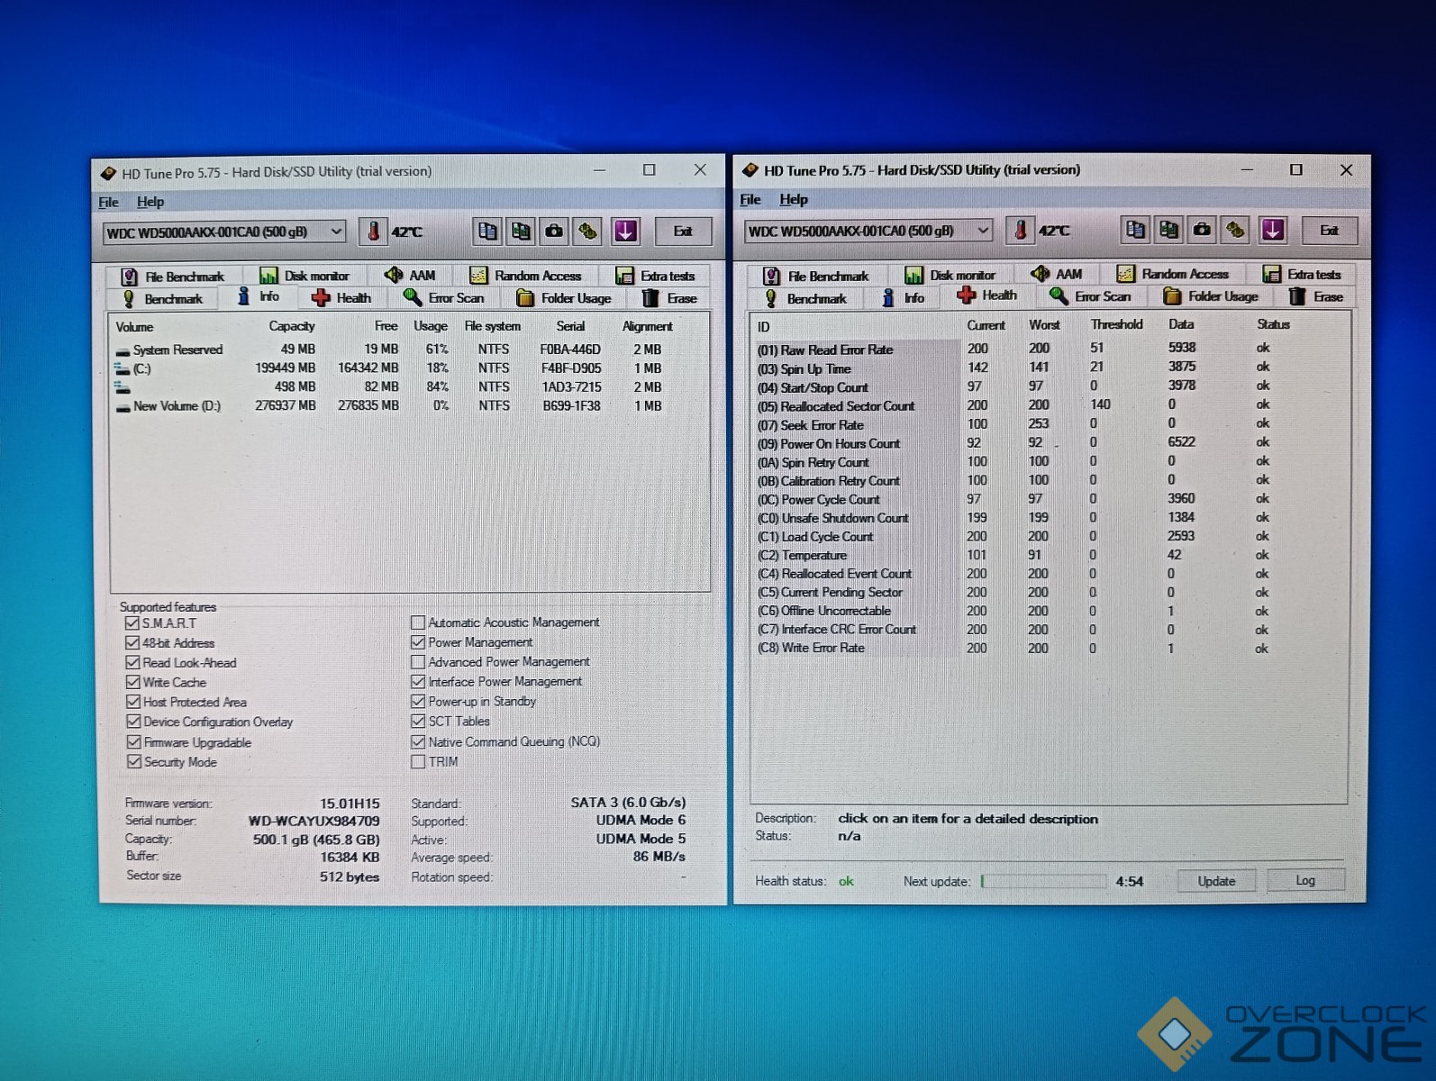
Task: Click New Volume D: drive icon
Action: [x=123, y=407]
